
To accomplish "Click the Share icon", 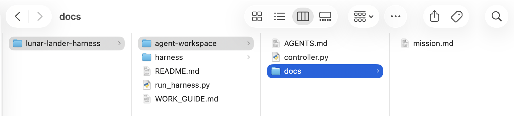I will (x=434, y=16).
